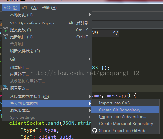Select 更新项目 (U)... entry
This screenshot has height=139, width=163.
(x=47, y=37)
